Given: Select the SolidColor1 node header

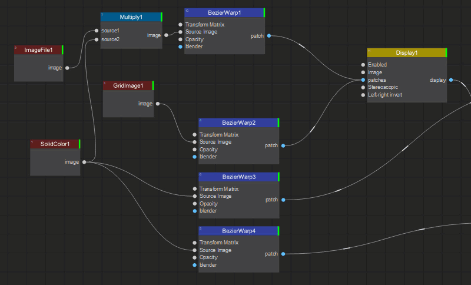Looking at the screenshot, I should (55, 144).
